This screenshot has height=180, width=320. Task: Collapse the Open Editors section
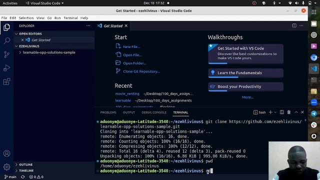click(54, 33)
